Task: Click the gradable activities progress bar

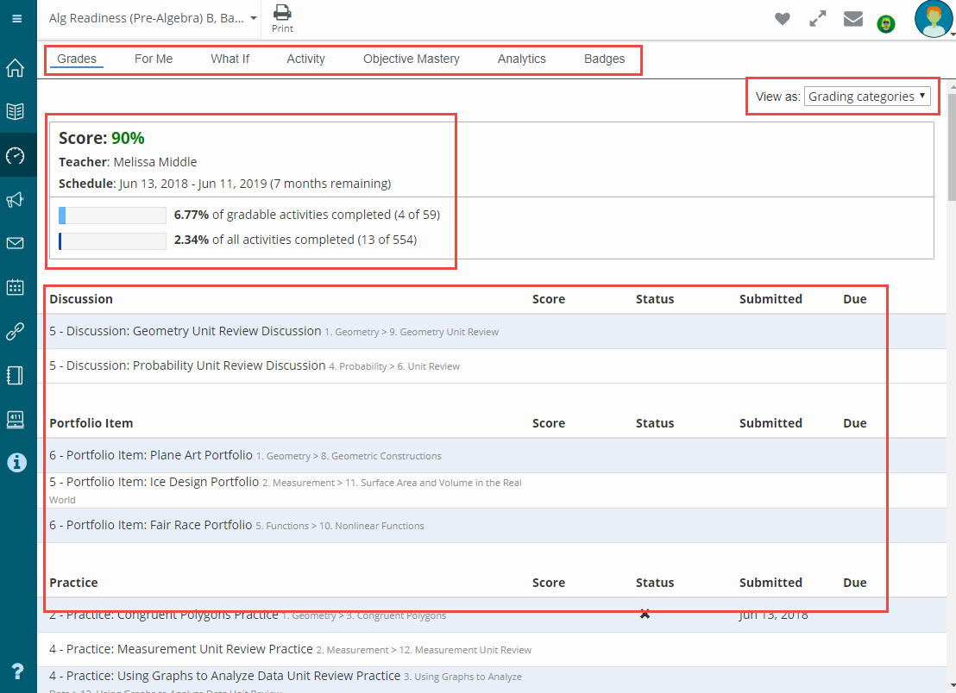Action: point(112,215)
